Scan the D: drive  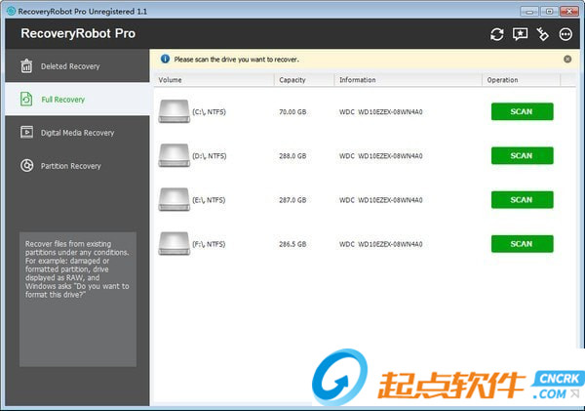(x=522, y=156)
